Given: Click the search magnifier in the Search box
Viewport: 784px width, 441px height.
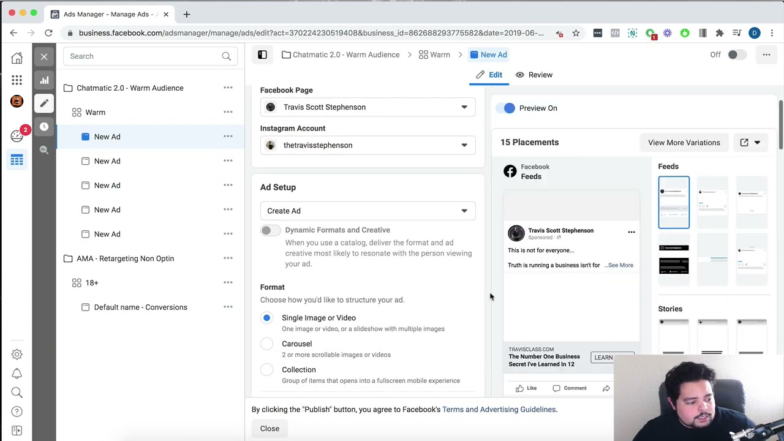Looking at the screenshot, I should [227, 56].
